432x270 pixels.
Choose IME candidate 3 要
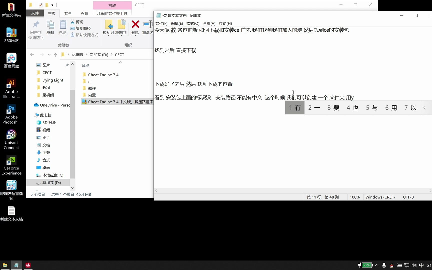tap(333, 108)
